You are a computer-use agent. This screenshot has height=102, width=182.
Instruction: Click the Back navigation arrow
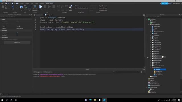pos(13,7)
